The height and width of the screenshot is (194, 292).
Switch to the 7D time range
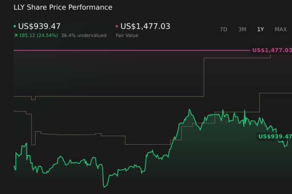pyautogui.click(x=223, y=29)
